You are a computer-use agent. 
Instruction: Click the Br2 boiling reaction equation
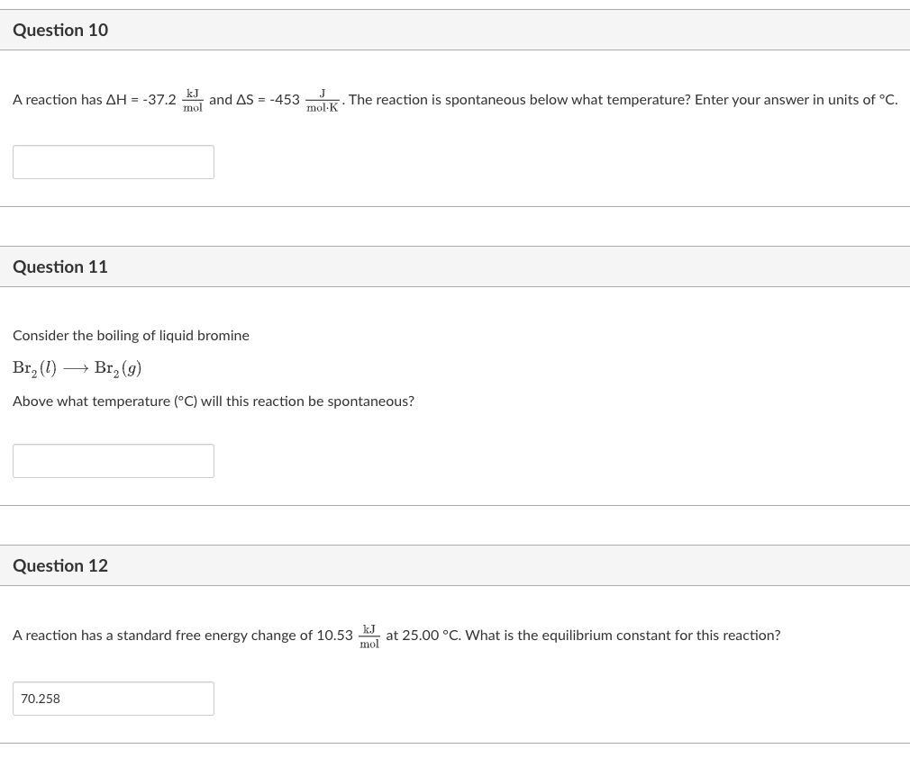tap(77, 367)
